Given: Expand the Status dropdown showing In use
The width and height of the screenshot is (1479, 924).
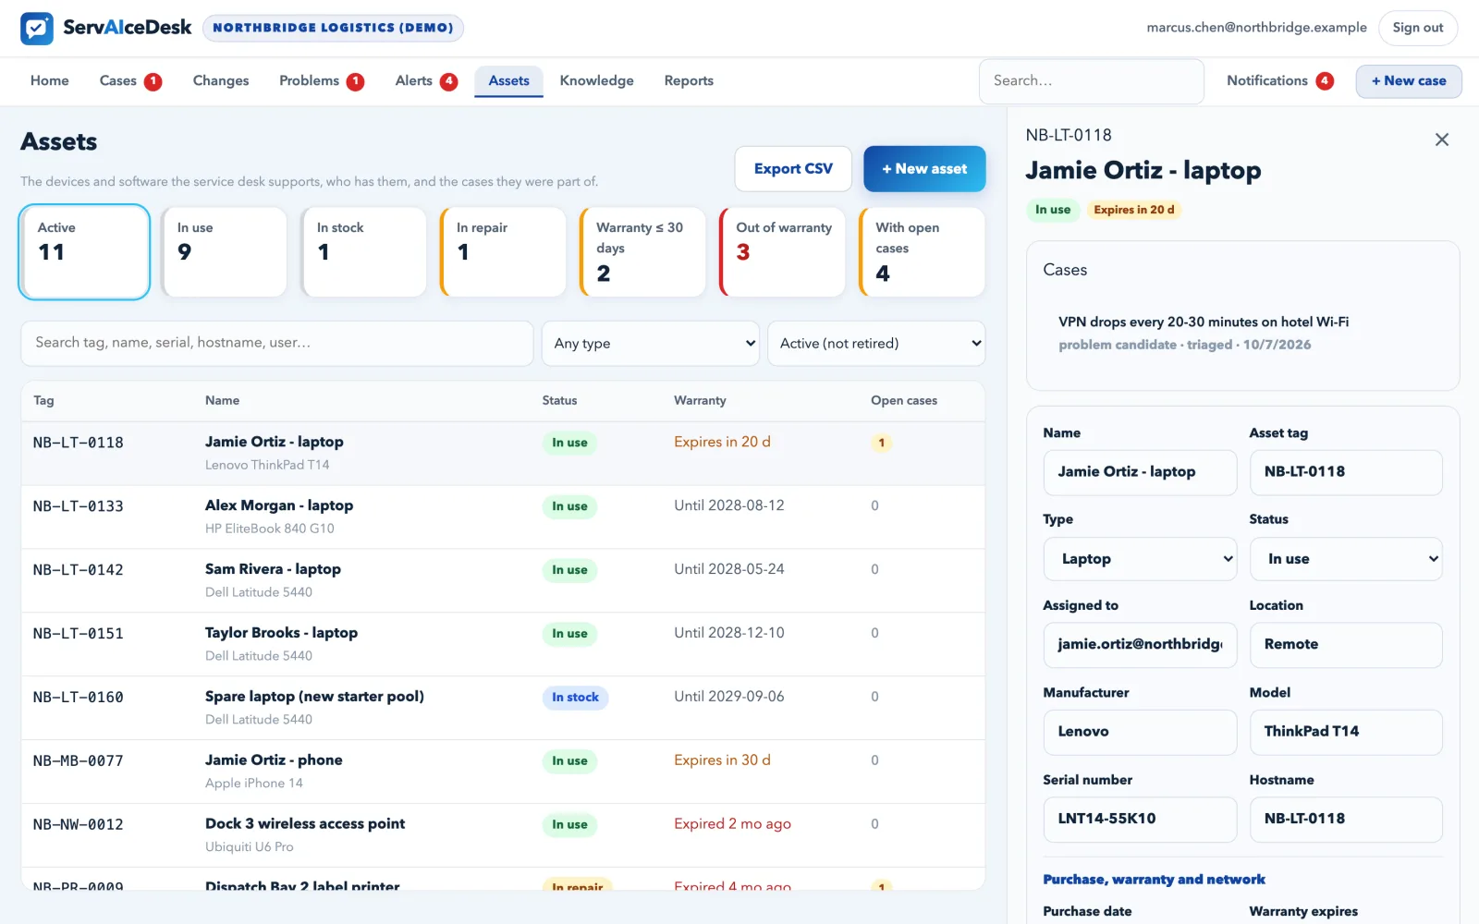Looking at the screenshot, I should pos(1346,559).
